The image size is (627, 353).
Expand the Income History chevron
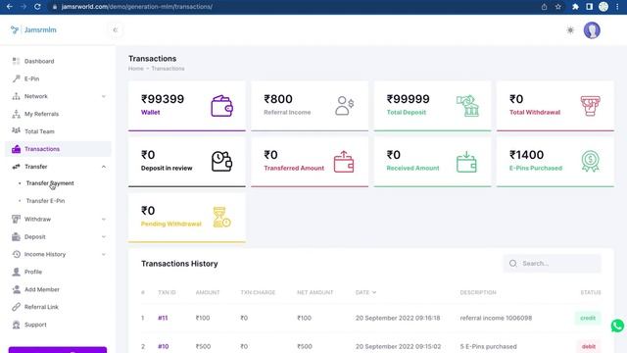coord(104,255)
